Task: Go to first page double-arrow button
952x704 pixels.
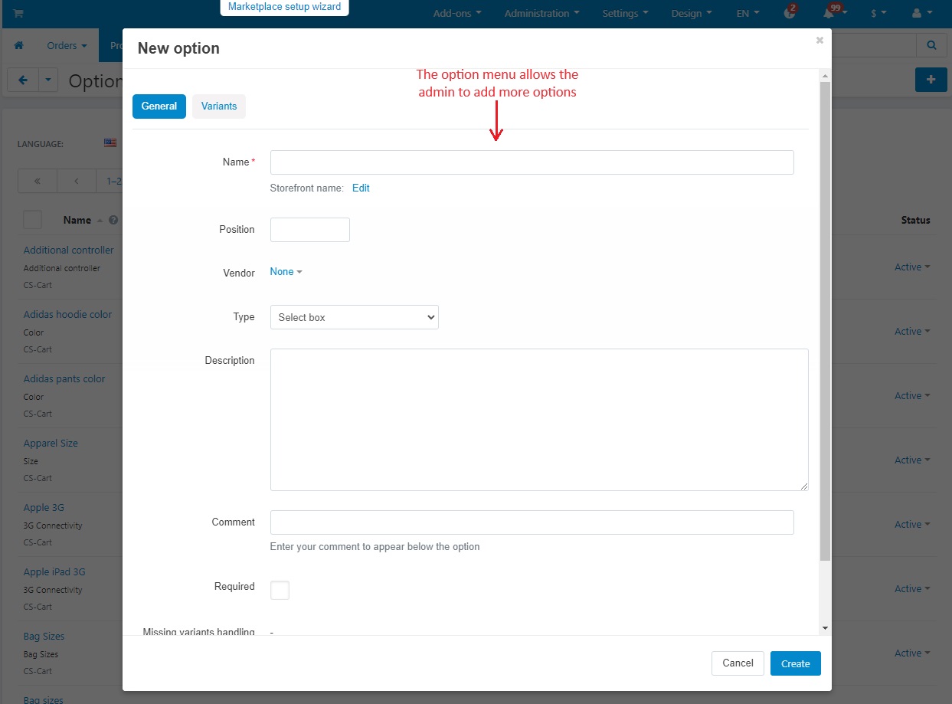Action: (37, 182)
